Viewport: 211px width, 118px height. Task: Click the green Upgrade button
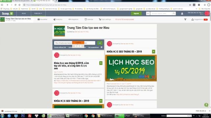(136, 13)
